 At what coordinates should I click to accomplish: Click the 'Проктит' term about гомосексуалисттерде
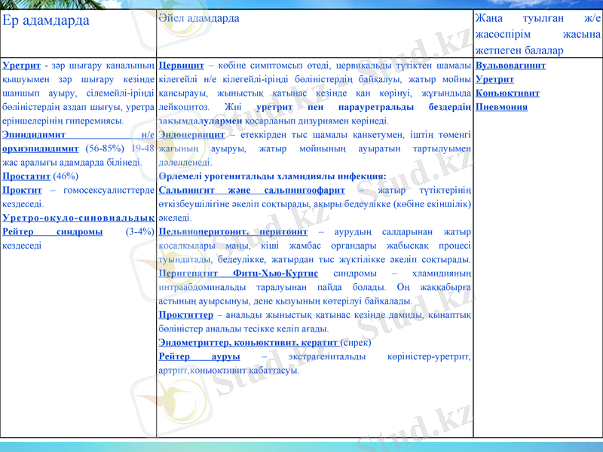[22, 190]
